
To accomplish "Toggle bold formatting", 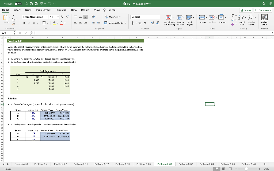I will [24, 22].
